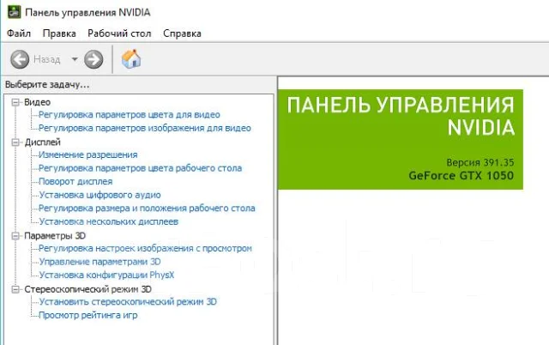Open the Рабочий стол menu
The width and height of the screenshot is (549, 345).
click(119, 33)
